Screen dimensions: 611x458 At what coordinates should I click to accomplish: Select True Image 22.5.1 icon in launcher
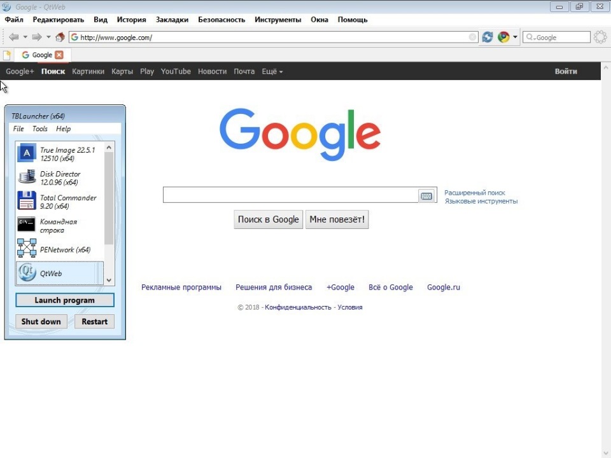tap(27, 153)
